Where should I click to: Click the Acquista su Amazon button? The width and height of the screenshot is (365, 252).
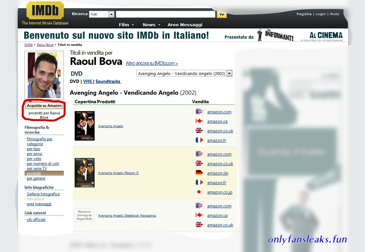[44, 106]
